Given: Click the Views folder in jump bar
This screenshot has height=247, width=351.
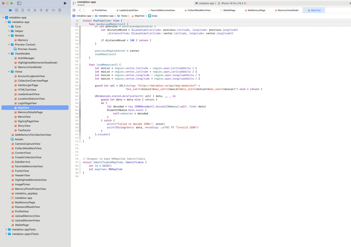Looking at the screenshot, I should 122,16.
